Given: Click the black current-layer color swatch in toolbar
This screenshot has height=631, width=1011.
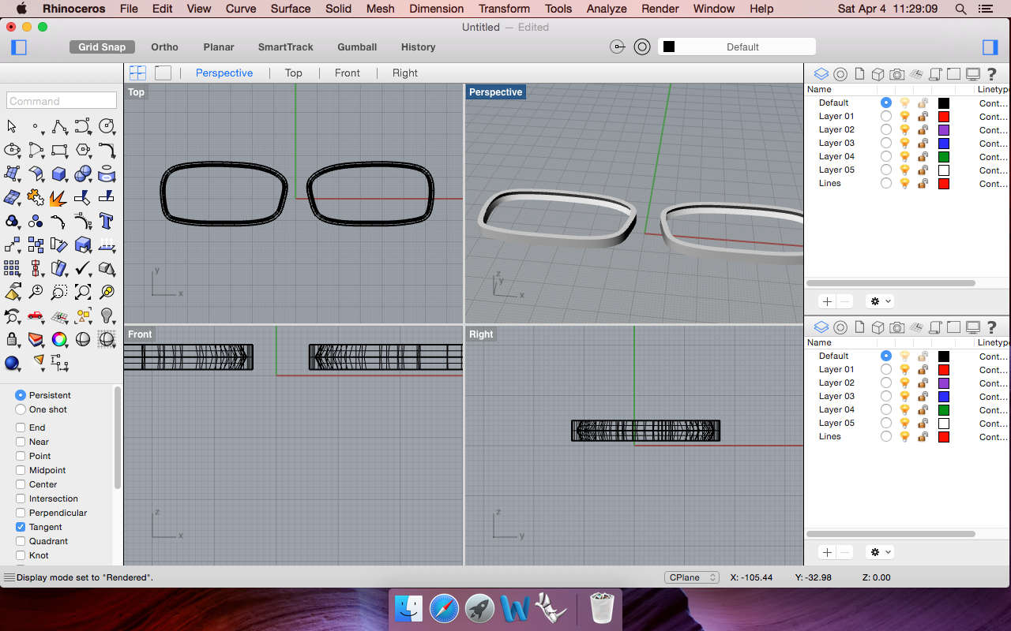Looking at the screenshot, I should click(x=669, y=47).
